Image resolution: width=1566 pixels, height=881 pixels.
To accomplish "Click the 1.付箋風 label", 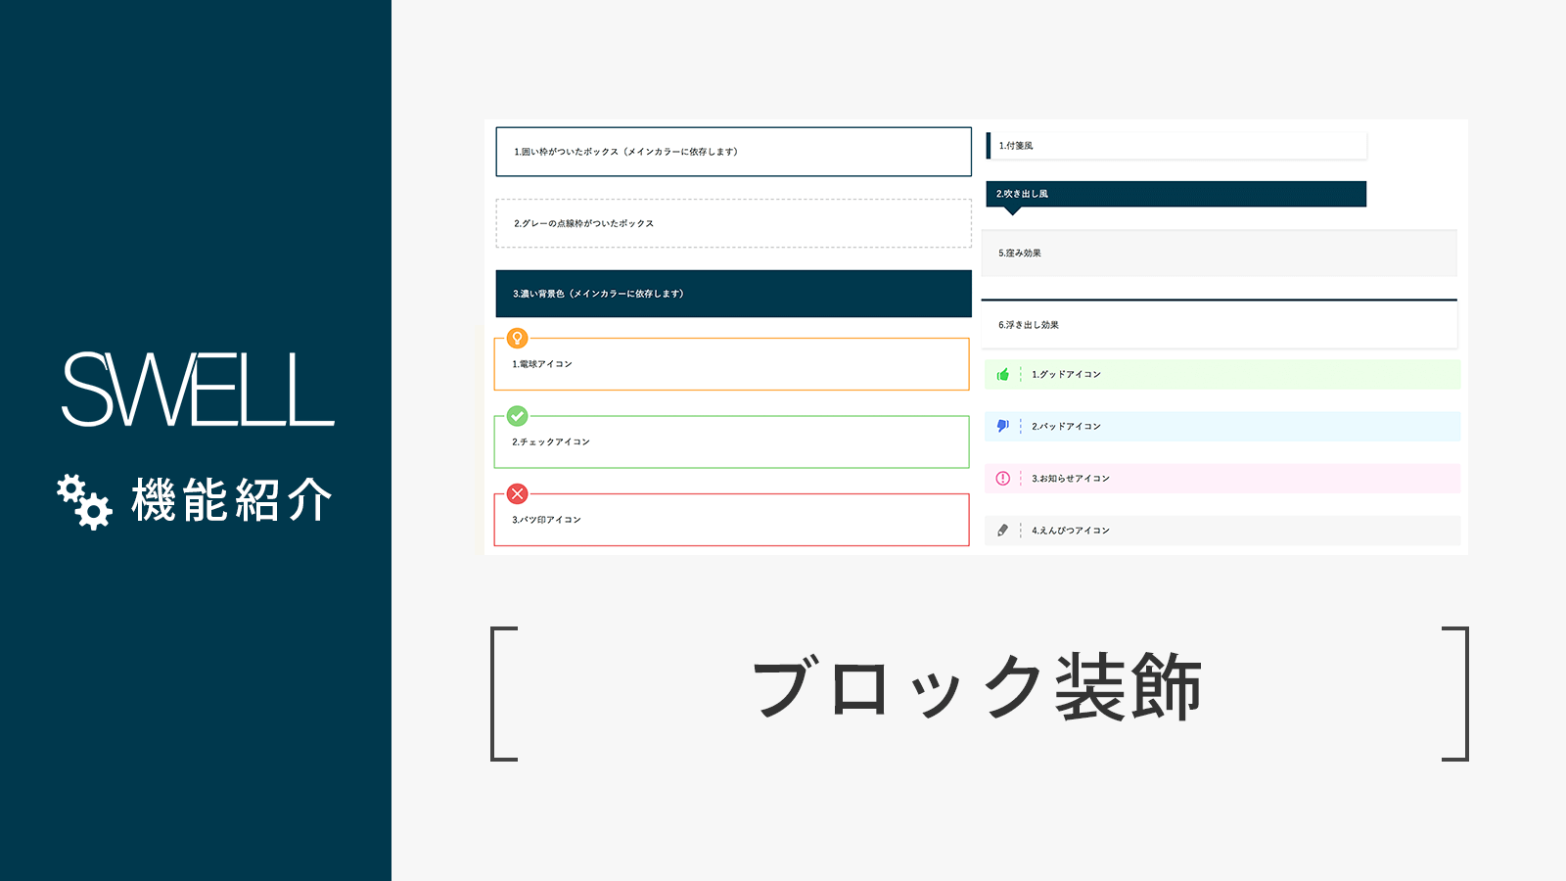I will click(x=1016, y=146).
